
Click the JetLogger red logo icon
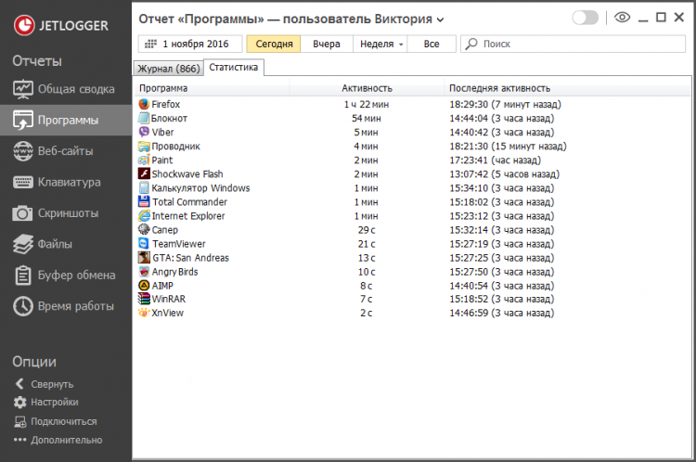(x=24, y=25)
